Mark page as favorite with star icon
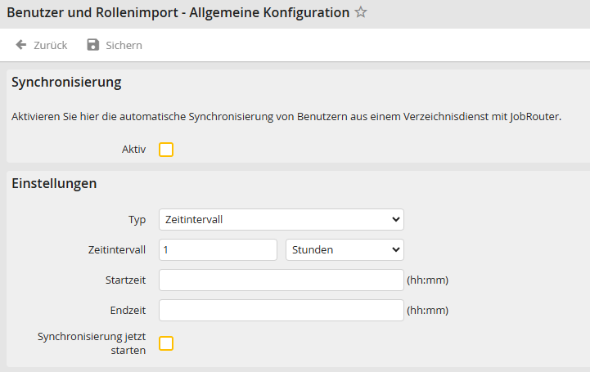 (x=361, y=12)
